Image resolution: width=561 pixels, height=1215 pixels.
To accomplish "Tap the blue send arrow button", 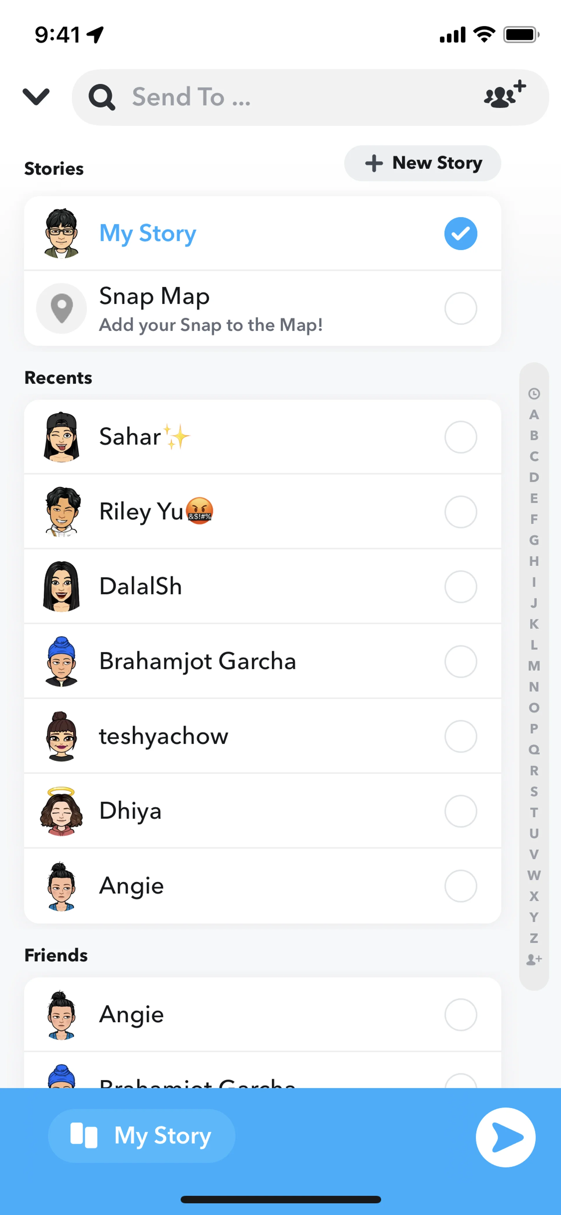I will coord(505,1137).
